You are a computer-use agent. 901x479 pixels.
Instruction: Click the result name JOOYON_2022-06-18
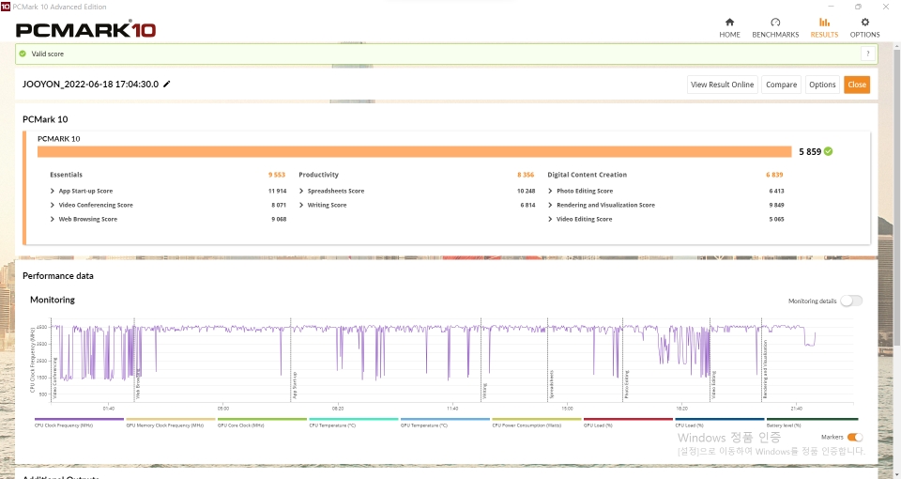click(x=90, y=84)
